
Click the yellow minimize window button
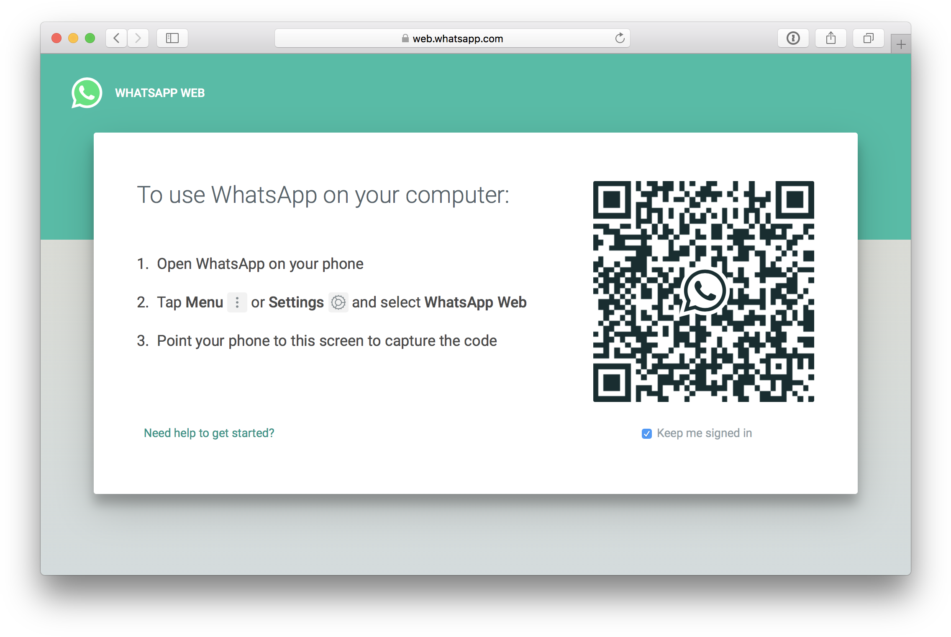point(73,38)
